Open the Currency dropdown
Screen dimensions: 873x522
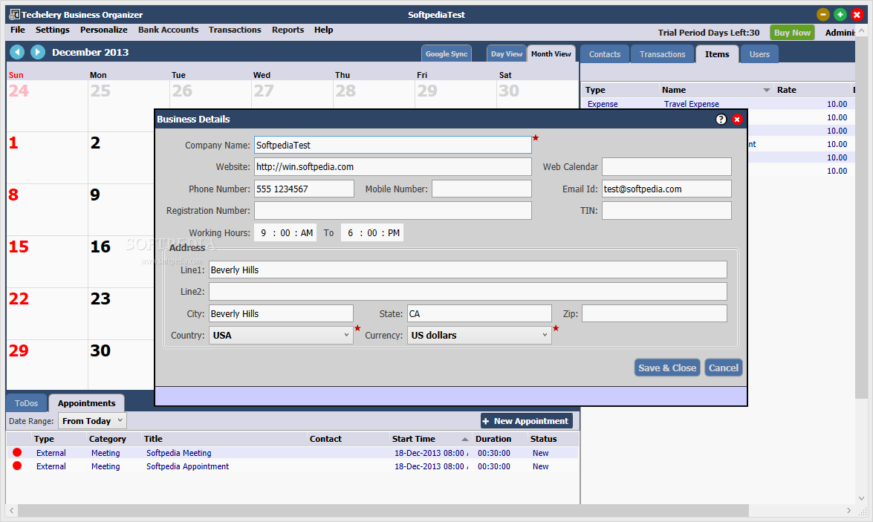pyautogui.click(x=479, y=335)
